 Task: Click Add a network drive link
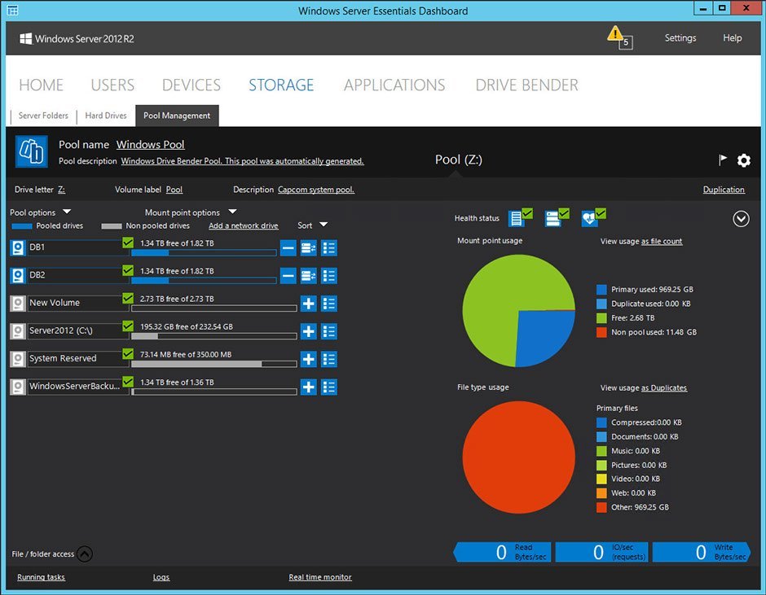pos(244,225)
